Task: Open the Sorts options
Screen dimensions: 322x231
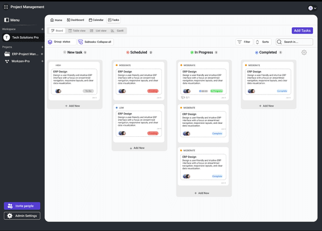Action: 262,42
